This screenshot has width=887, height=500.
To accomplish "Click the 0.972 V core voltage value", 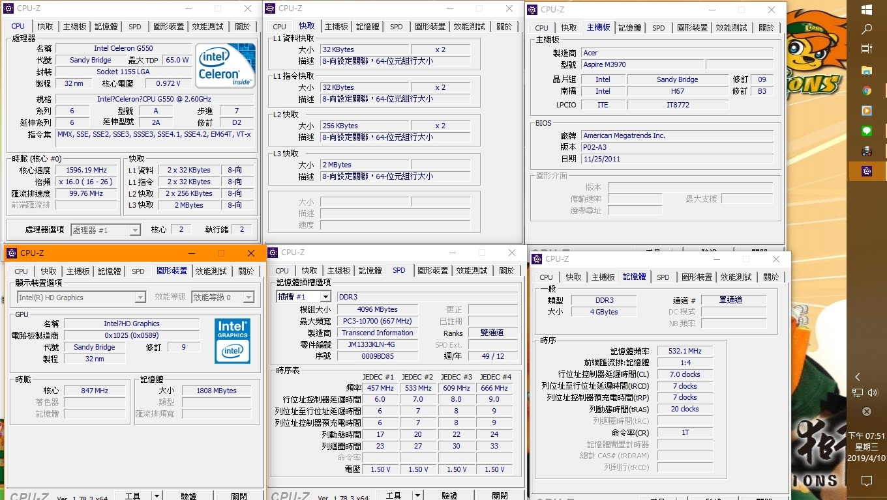I will (168, 83).
